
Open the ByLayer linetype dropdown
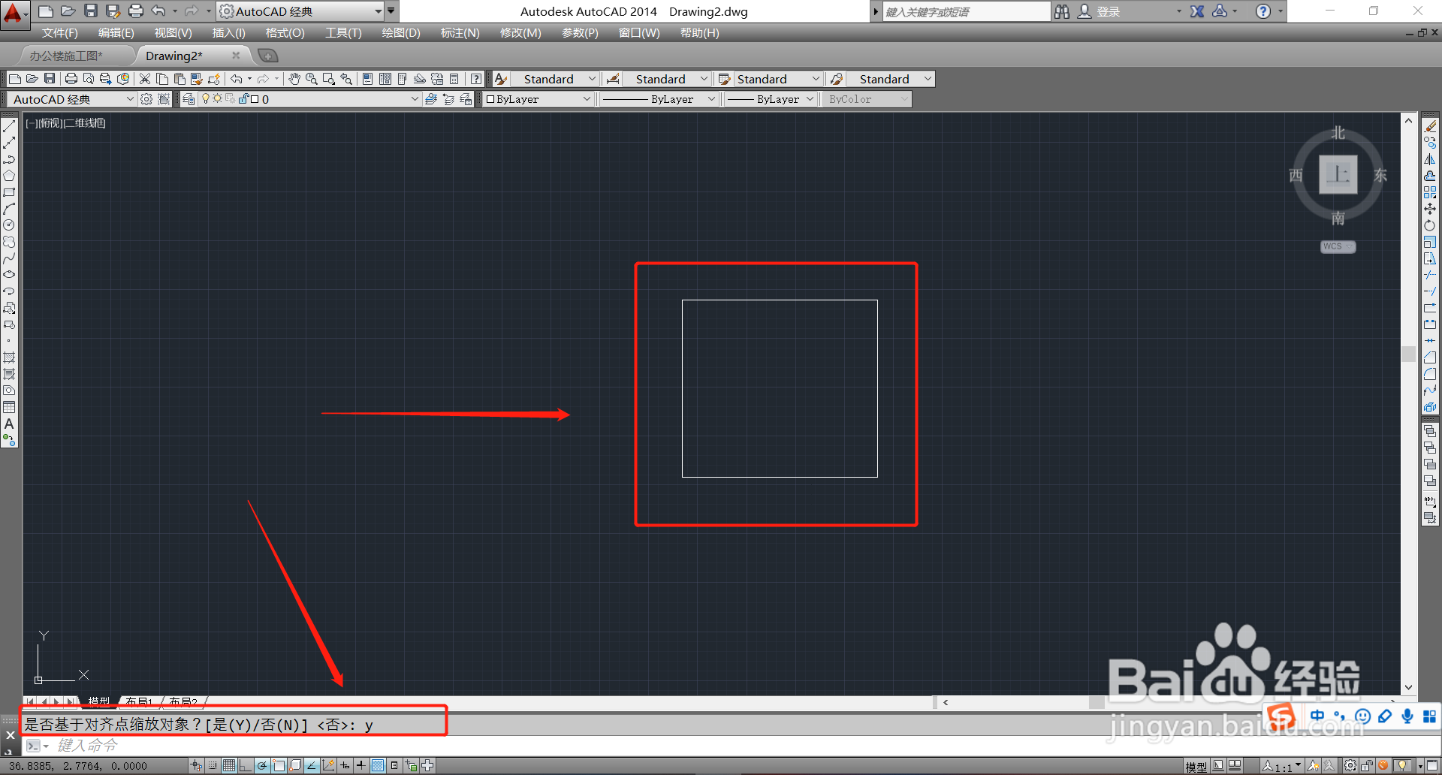click(x=711, y=99)
